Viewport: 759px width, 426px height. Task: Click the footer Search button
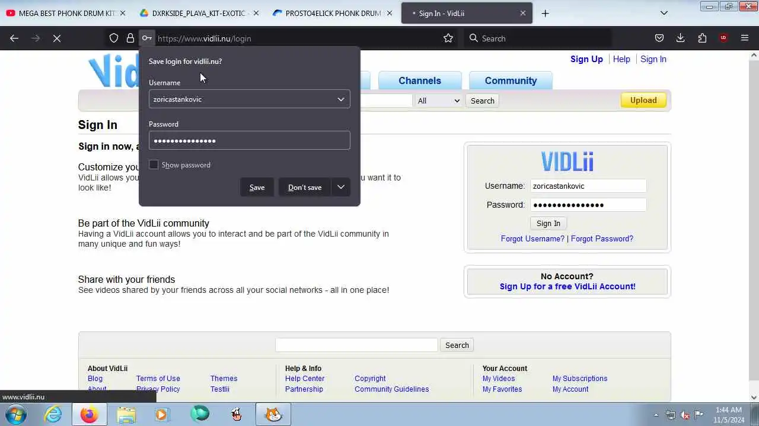coord(457,345)
